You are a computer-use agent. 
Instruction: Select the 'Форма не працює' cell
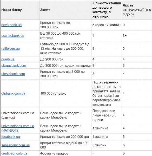pyautogui.click(x=65, y=153)
